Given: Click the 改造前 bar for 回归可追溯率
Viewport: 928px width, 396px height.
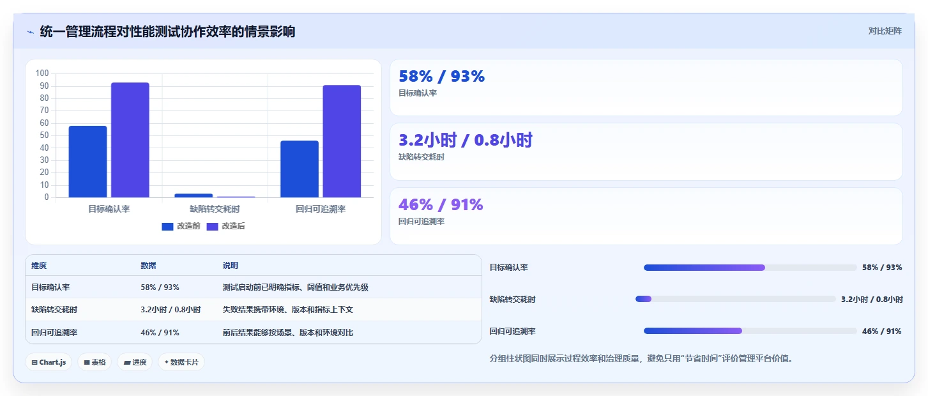Looking at the screenshot, I should 299,169.
